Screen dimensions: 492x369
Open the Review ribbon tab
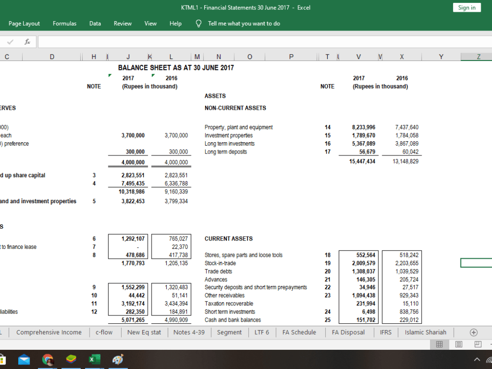[123, 24]
